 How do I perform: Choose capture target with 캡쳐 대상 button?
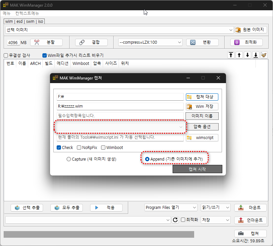pos(202,97)
